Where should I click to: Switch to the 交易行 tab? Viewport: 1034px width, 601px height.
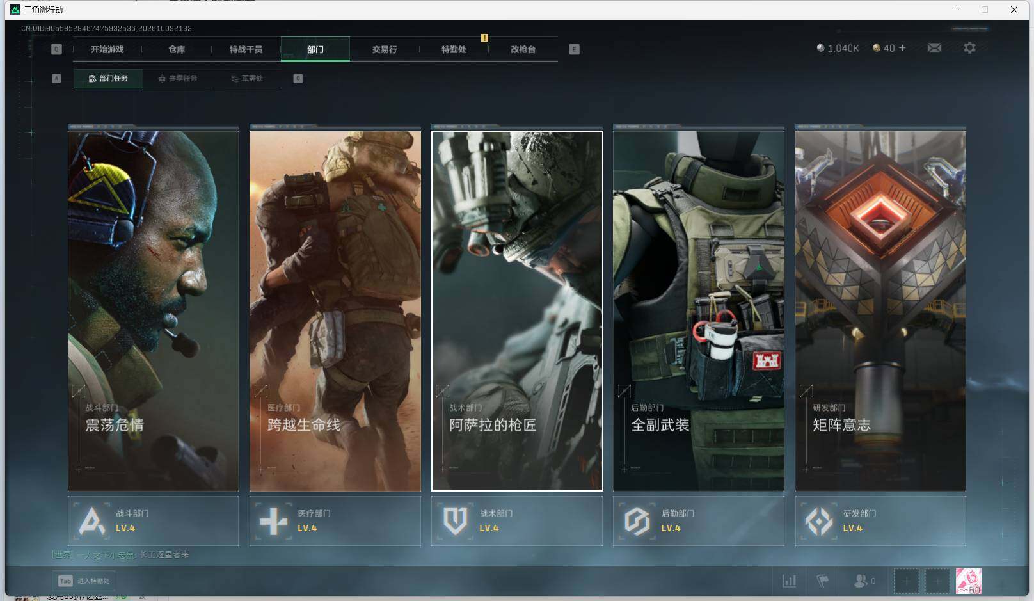[x=385, y=49]
